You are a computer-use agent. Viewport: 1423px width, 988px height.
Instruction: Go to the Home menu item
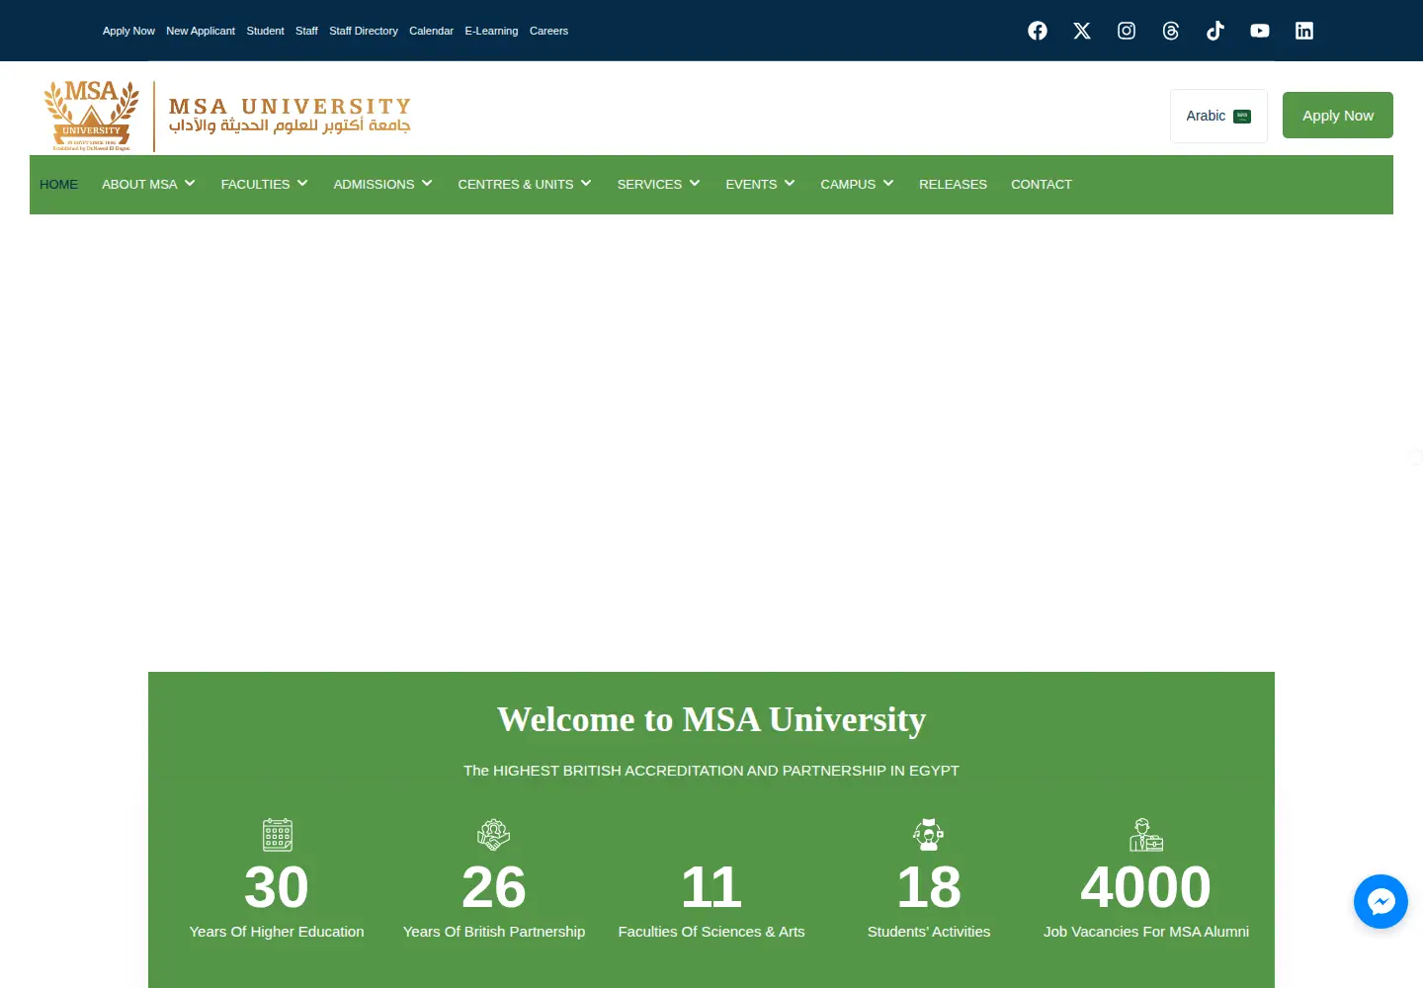pyautogui.click(x=58, y=185)
